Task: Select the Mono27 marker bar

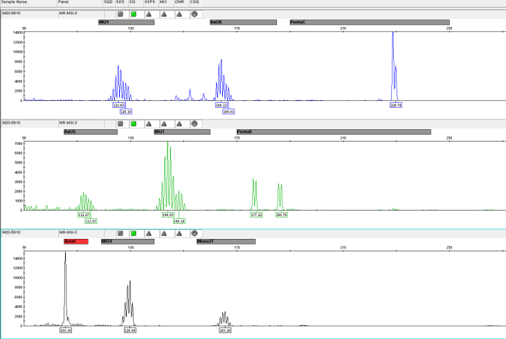Action: pyautogui.click(x=226, y=242)
